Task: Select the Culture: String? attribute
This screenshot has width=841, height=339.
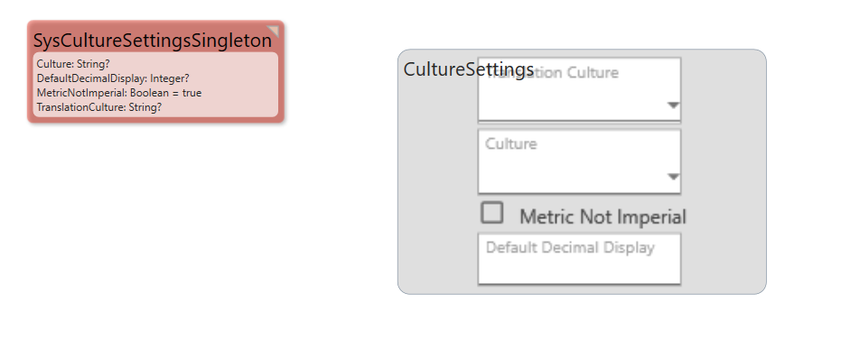Action: coord(73,64)
